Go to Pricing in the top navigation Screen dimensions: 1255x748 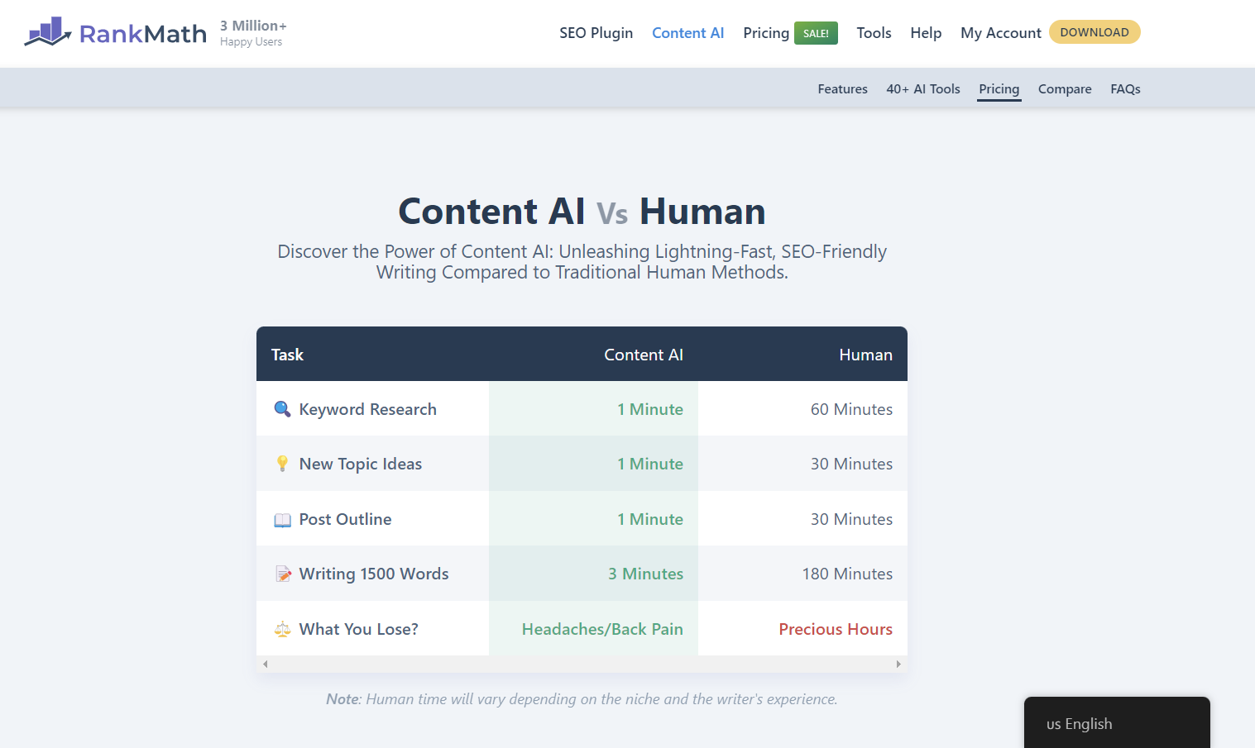(766, 33)
